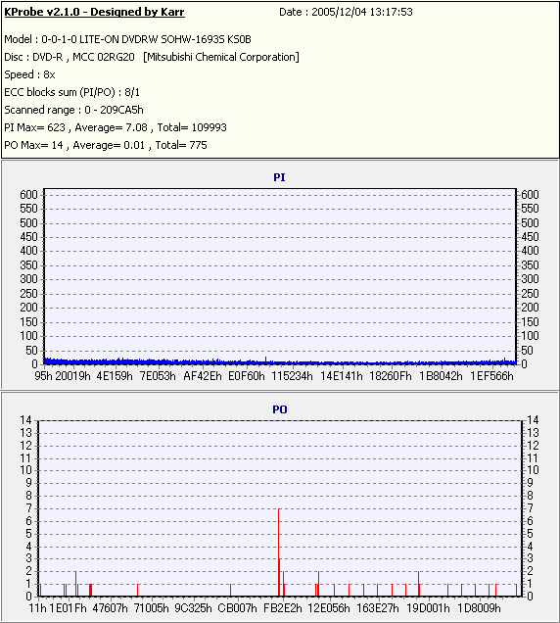The image size is (560, 623).
Task: Click the PO chart title
Action: point(280,409)
